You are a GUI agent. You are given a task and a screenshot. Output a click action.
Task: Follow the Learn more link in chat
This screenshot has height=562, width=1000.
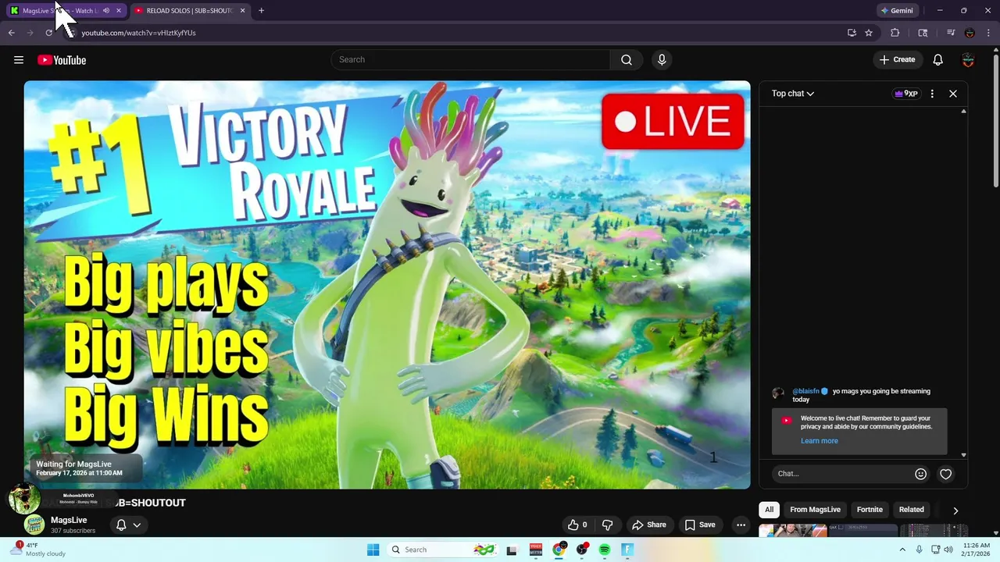(819, 441)
